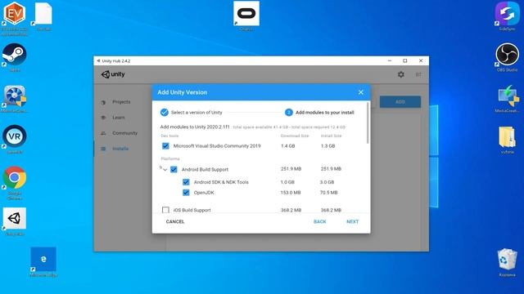This screenshot has height=294, width=524.
Task: Open the blank white file desktop shortcut
Action: (x=43, y=14)
